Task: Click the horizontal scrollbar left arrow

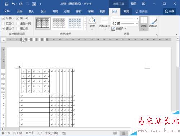Action: (2, 129)
